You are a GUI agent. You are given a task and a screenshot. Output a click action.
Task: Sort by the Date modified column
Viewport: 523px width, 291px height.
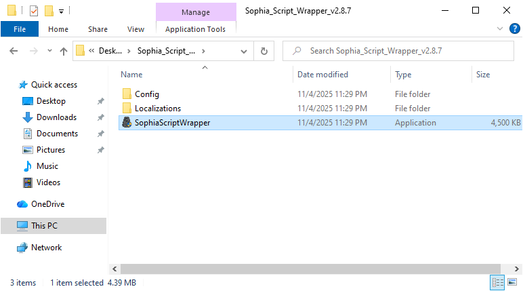point(322,75)
